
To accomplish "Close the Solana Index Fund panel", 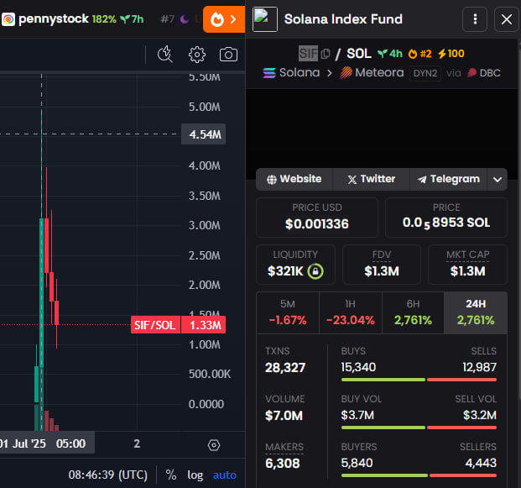I will [507, 19].
